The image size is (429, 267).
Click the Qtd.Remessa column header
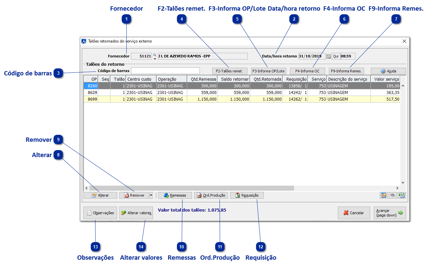tap(202, 79)
